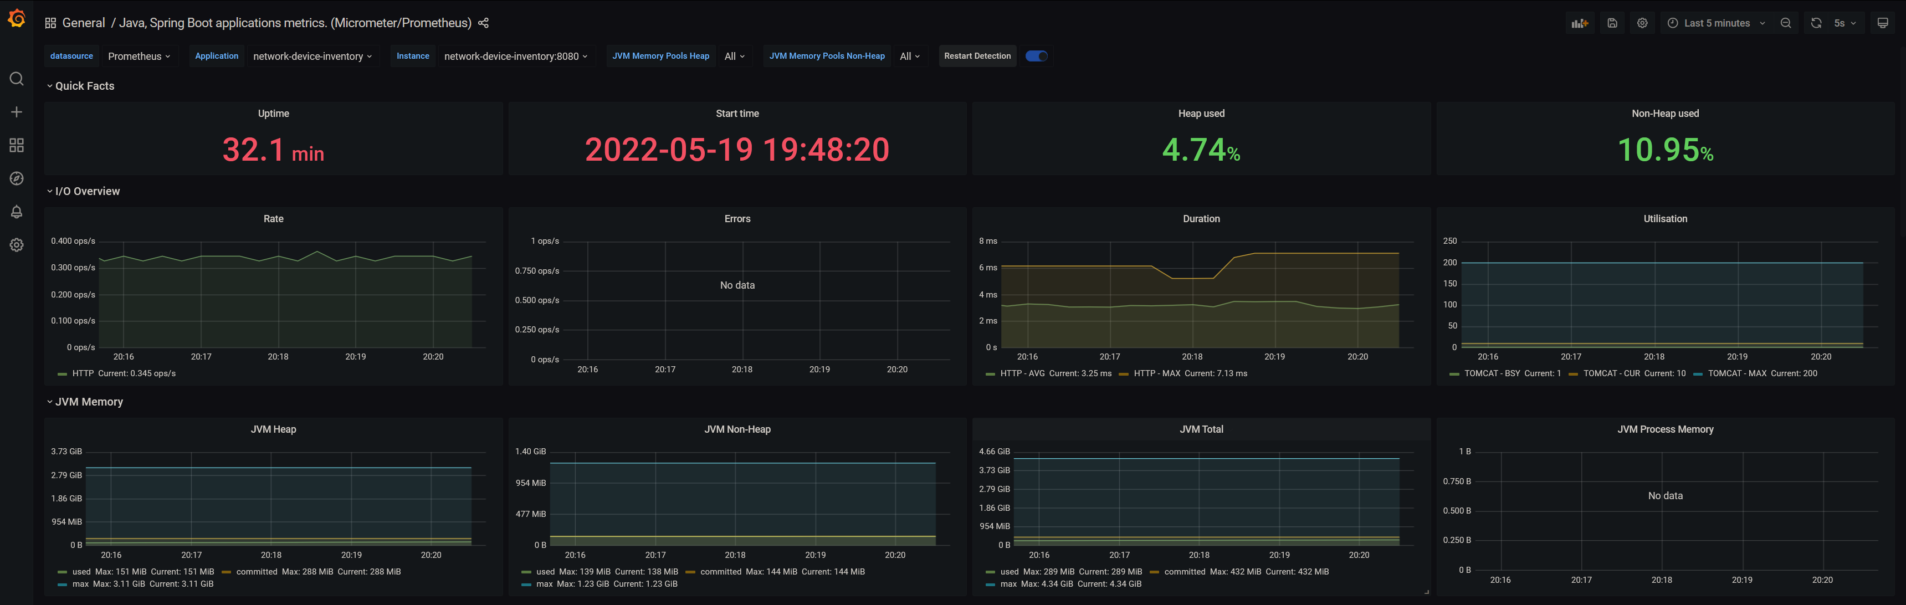The width and height of the screenshot is (1906, 605).
Task: Collapse the Quick Facts row
Action: (84, 86)
